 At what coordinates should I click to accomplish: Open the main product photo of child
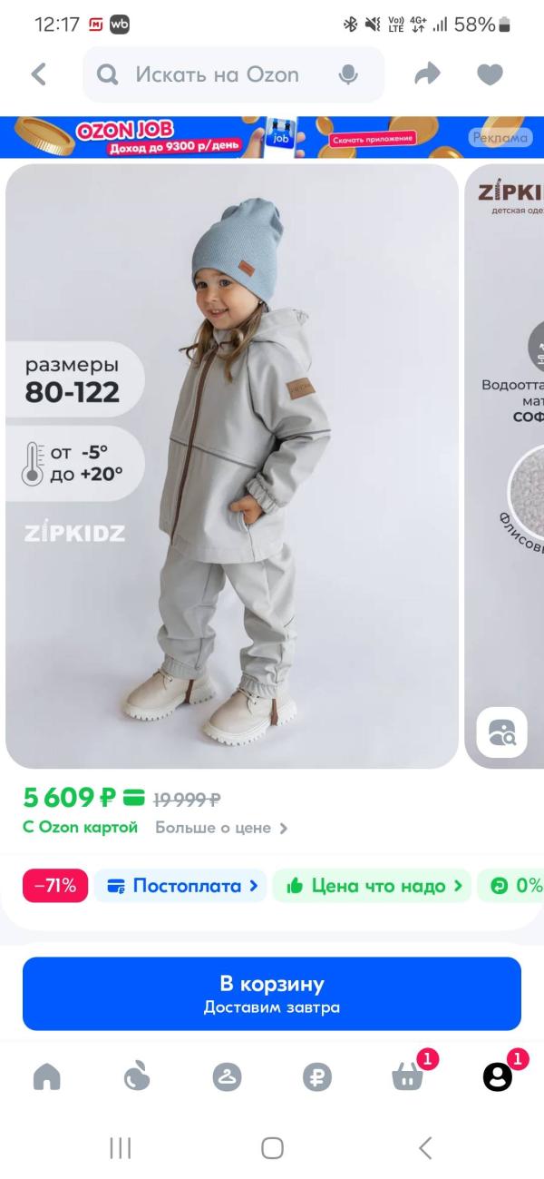232,466
